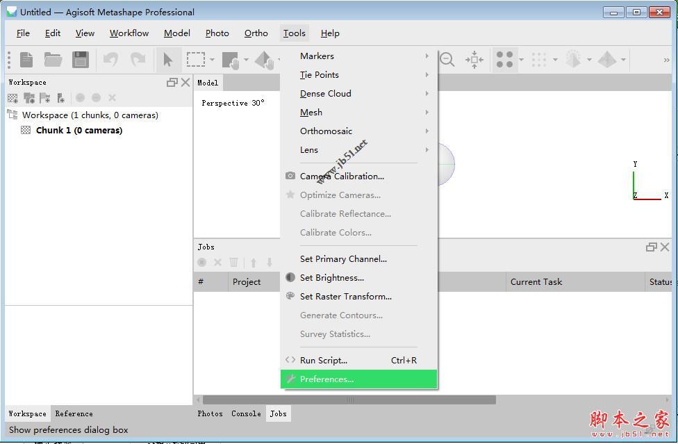Click the faded shaded model view icon

point(573,60)
